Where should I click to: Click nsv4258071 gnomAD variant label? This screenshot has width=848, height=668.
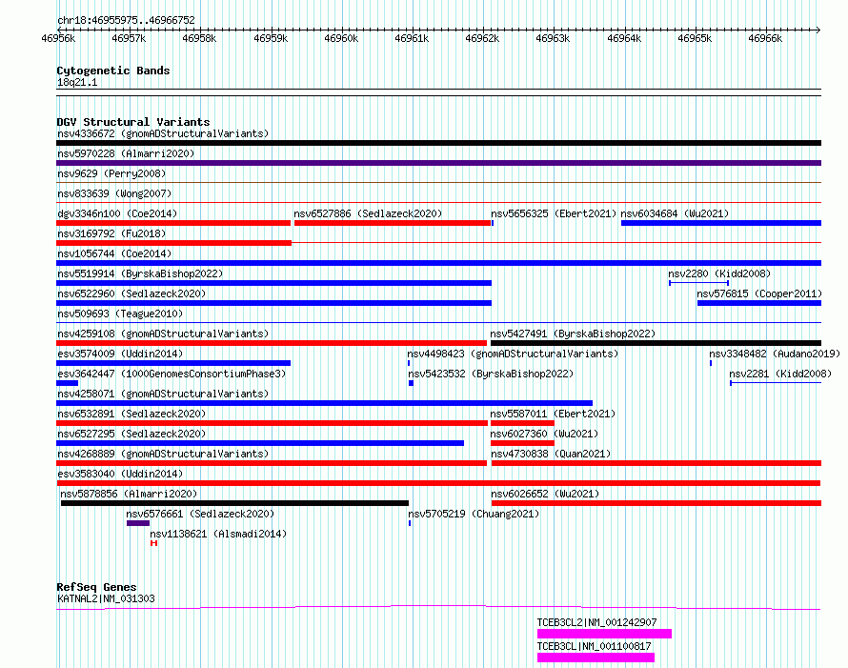pos(163,394)
